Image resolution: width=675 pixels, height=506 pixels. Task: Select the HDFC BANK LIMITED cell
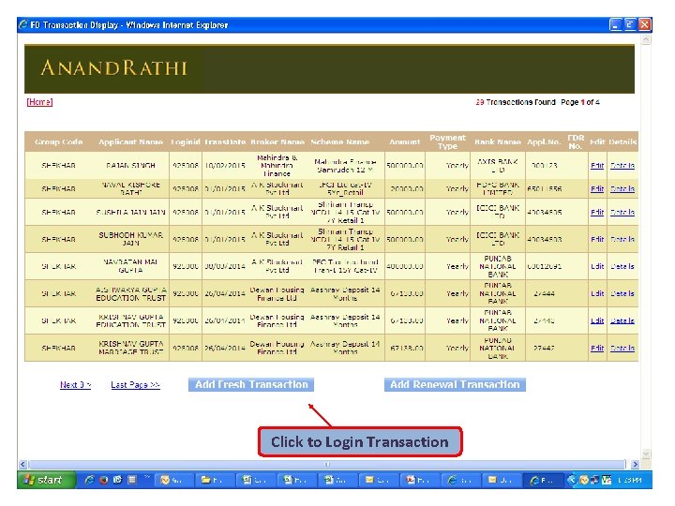[498, 188]
